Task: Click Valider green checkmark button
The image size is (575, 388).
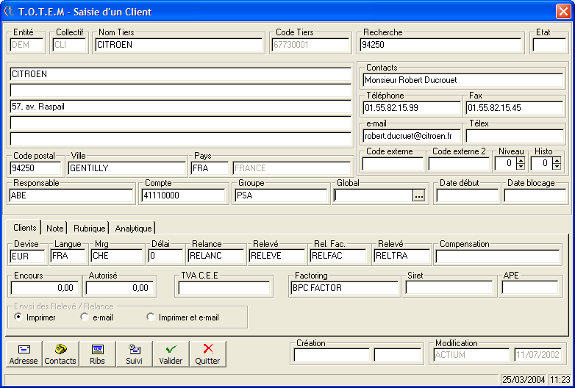Action: point(171,354)
